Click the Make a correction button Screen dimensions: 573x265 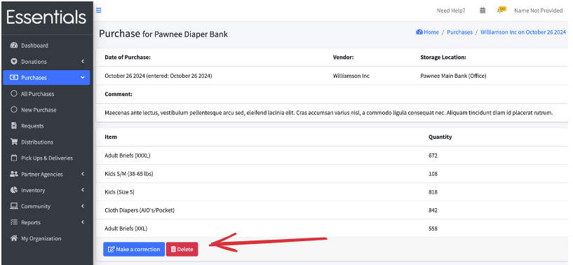(134, 250)
